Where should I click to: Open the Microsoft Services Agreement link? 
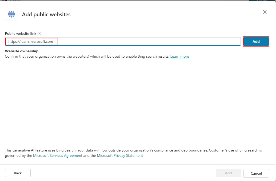click(x=58, y=155)
